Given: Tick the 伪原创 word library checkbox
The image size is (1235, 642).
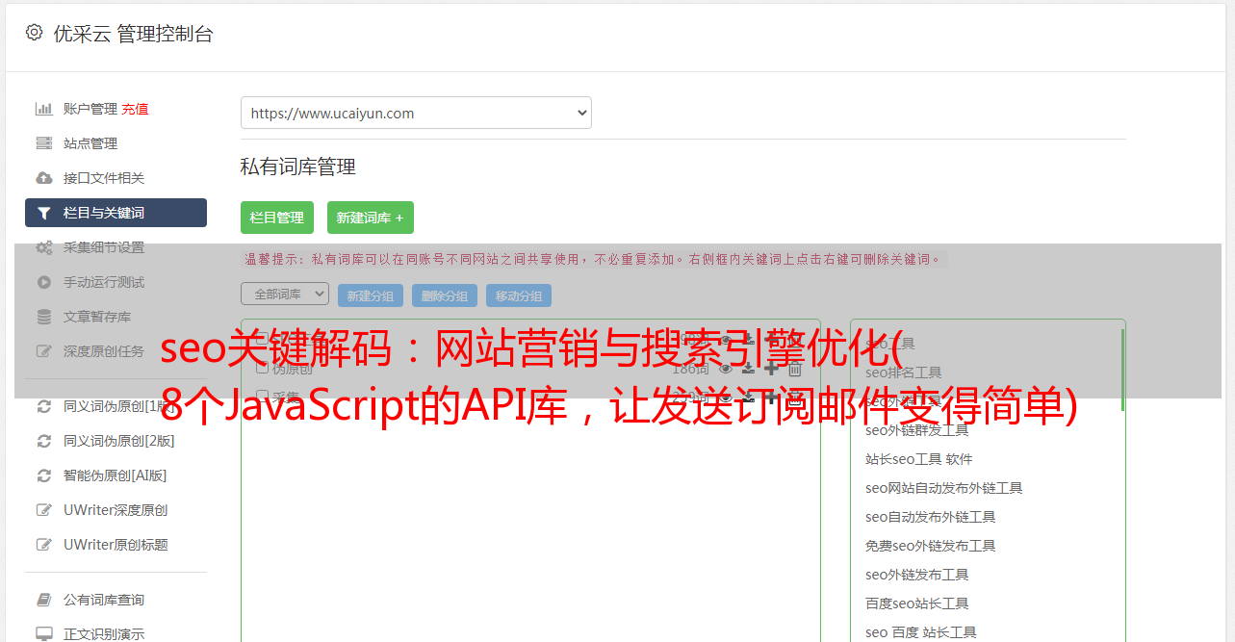Looking at the screenshot, I should pos(262,368).
